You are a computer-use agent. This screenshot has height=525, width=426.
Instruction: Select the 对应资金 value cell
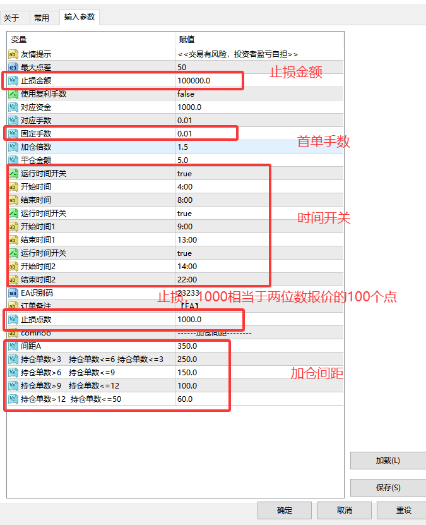pyautogui.click(x=259, y=107)
